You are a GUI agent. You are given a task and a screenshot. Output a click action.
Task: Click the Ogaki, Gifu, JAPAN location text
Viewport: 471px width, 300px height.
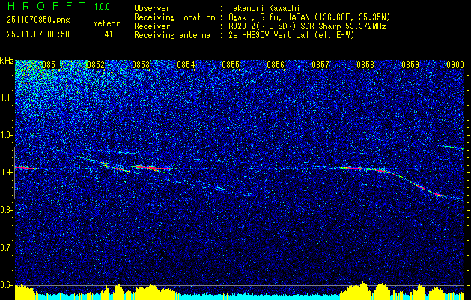[309, 17]
